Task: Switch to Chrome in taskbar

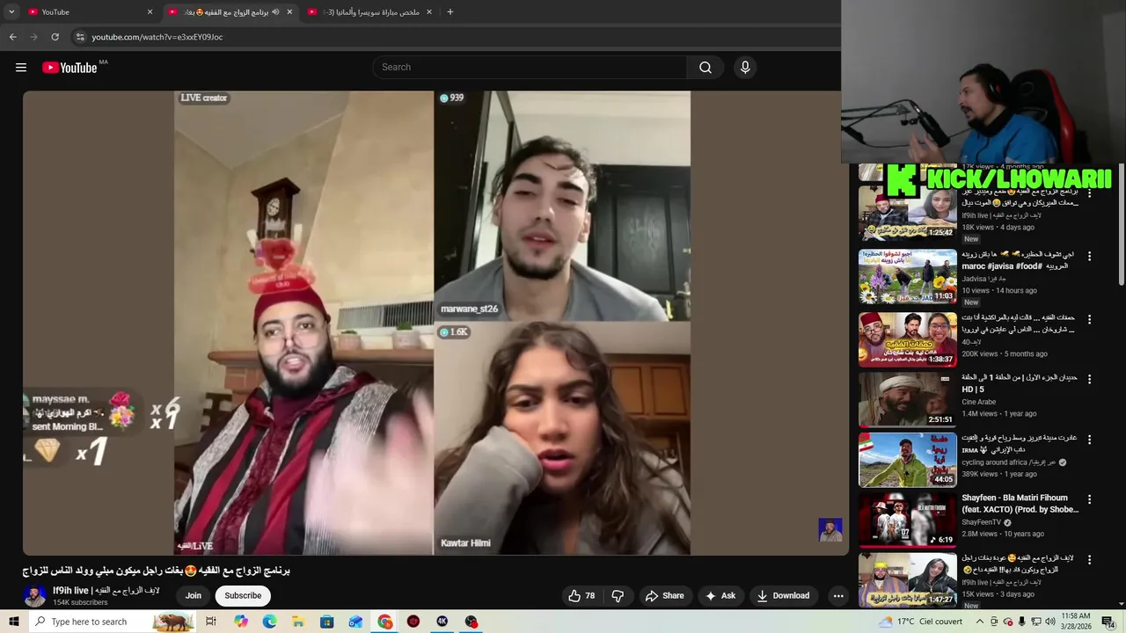Action: [385, 622]
